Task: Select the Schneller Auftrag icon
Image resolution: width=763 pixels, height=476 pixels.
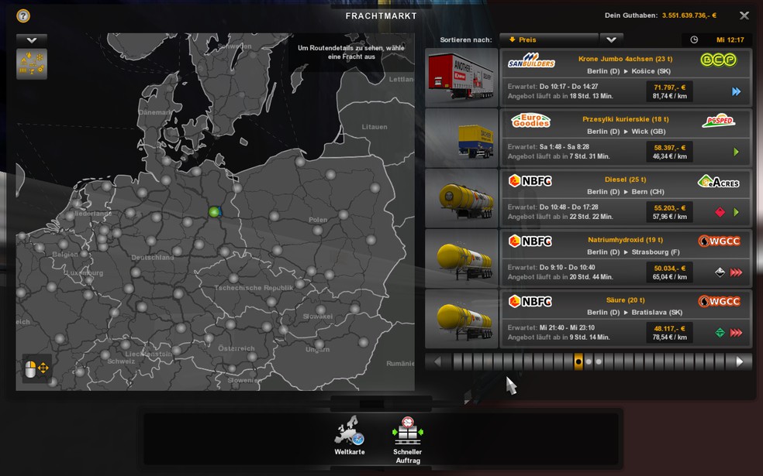Action: [408, 440]
